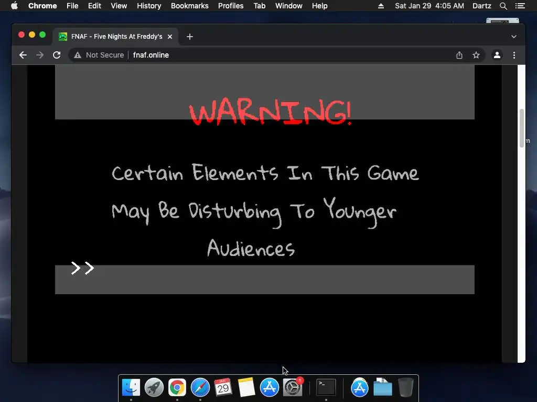537x402 pixels.
Task: Open System Preferences from the dock
Action: (x=293, y=387)
